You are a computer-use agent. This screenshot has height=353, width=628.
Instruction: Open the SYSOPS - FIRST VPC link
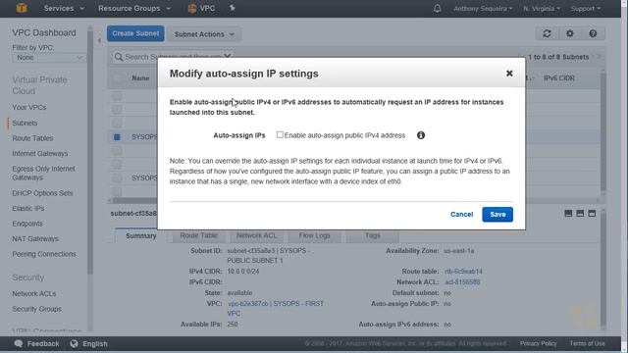tap(276, 308)
